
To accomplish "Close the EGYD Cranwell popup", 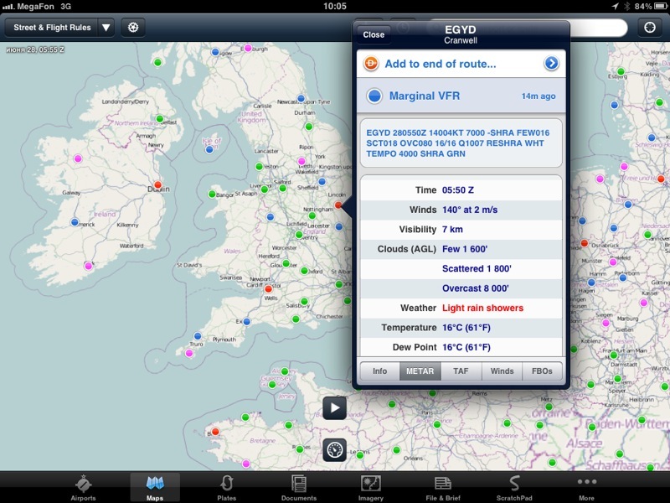I will pyautogui.click(x=374, y=35).
